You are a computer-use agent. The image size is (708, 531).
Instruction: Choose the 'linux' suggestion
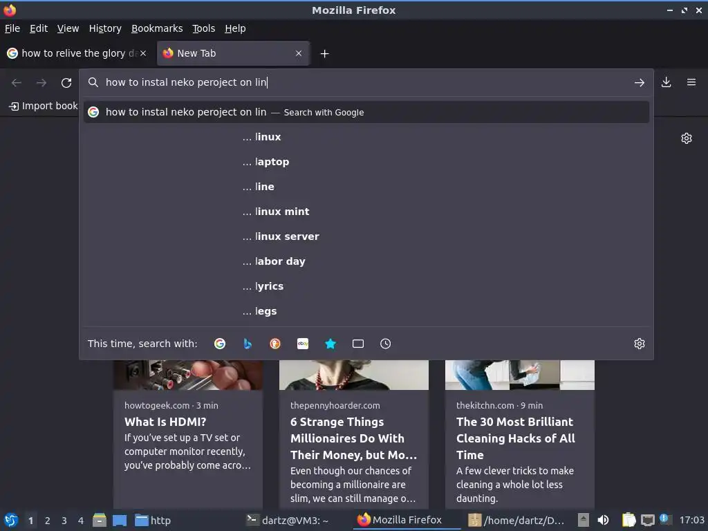pos(366,137)
